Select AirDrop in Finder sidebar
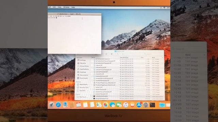Viewport: 218px width, 122px height. [83, 60]
